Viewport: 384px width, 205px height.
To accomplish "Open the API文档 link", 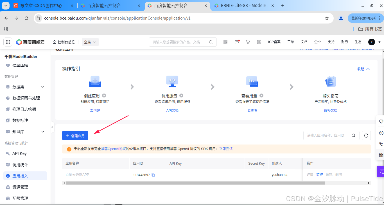I will [172, 110].
